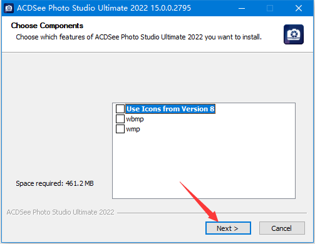This screenshot has width=315, height=244.
Task: Close the installer window
Action: click(x=299, y=8)
